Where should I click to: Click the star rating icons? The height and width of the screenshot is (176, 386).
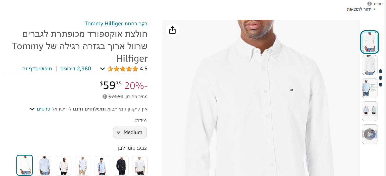123,69
